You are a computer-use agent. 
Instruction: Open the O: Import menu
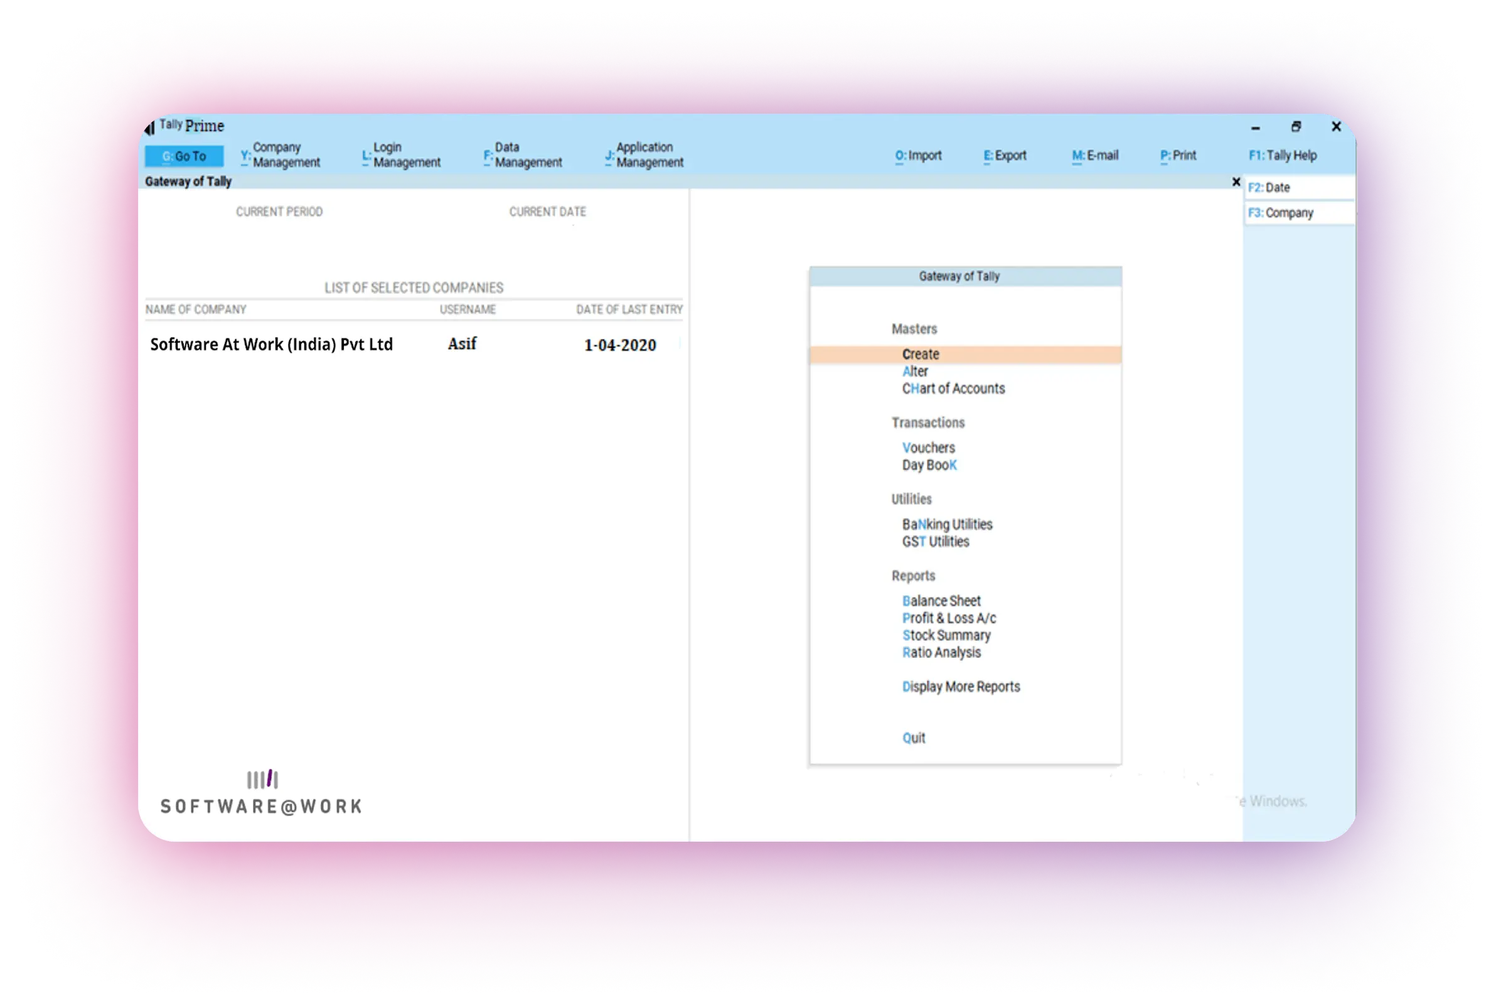click(x=918, y=156)
